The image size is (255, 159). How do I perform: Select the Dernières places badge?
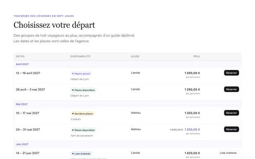coord(82,114)
